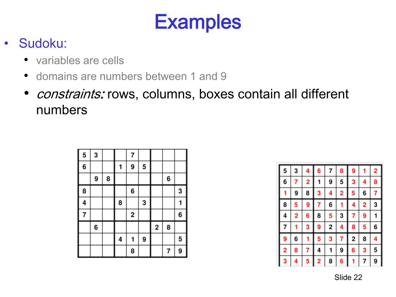396x297 pixels.
Task: Click the Slide 22 label
Action: [x=348, y=277]
